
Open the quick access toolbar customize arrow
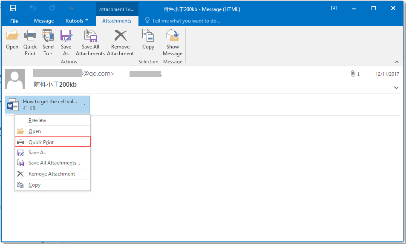pos(72,8)
